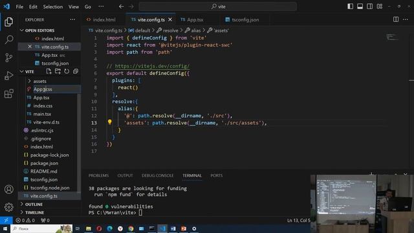Go back in navigation history
This screenshot has width=414, height=233.
121,6
